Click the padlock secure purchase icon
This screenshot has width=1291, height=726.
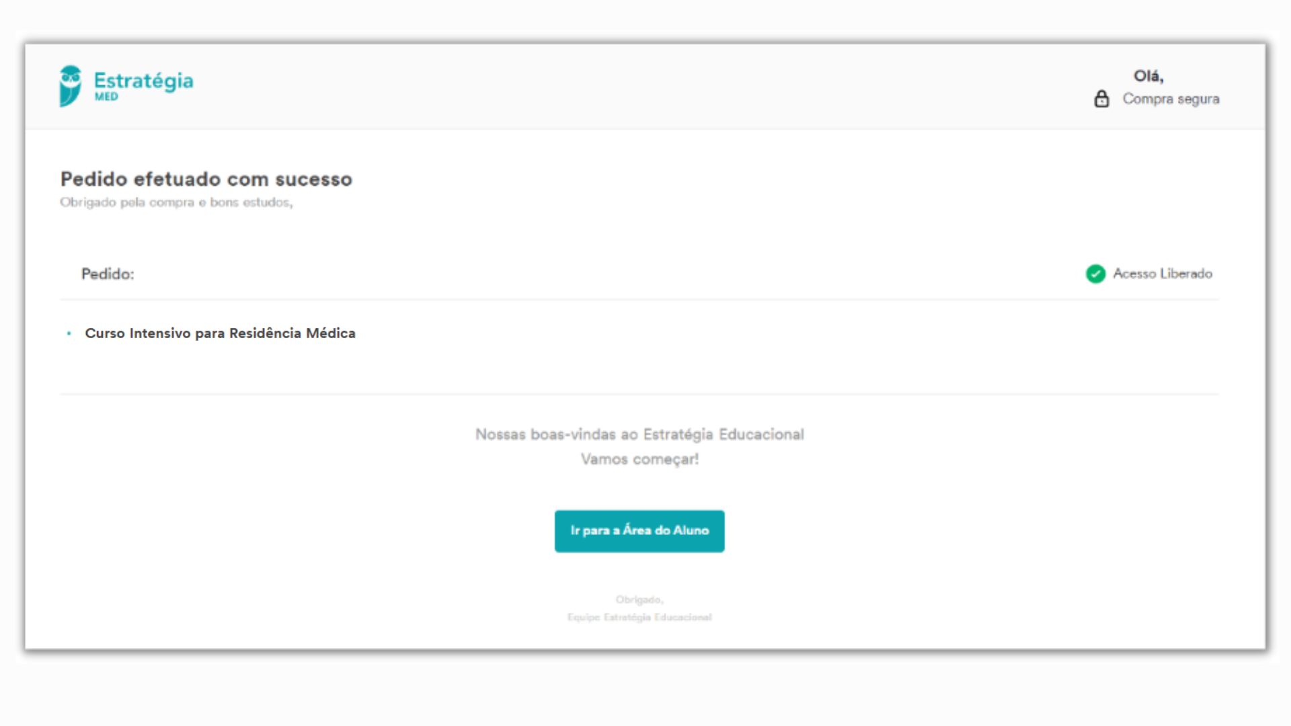(x=1101, y=99)
